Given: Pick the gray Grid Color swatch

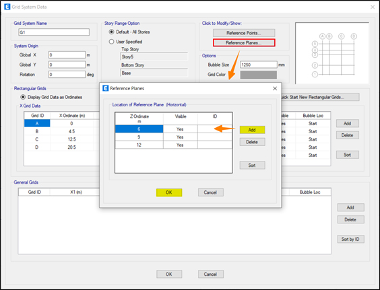Looking at the screenshot, I should click(x=258, y=75).
